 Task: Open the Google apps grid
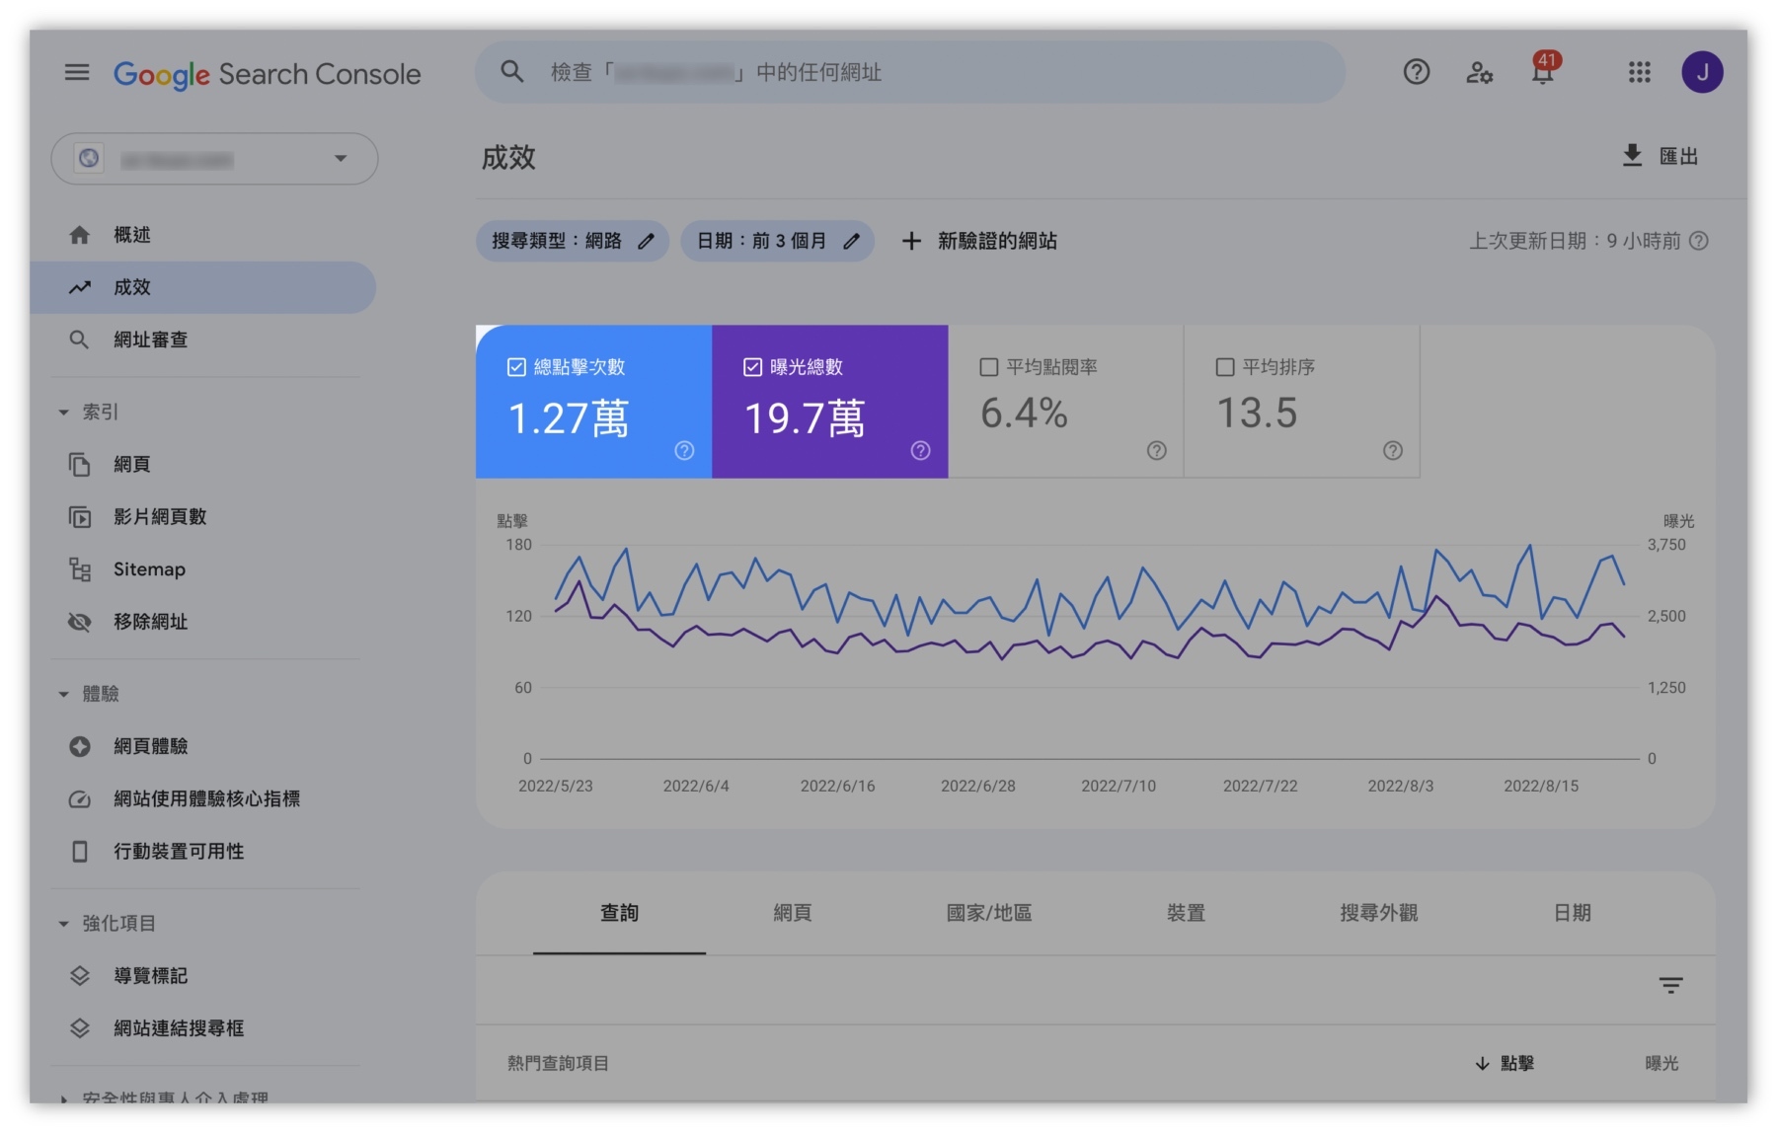tap(1639, 72)
